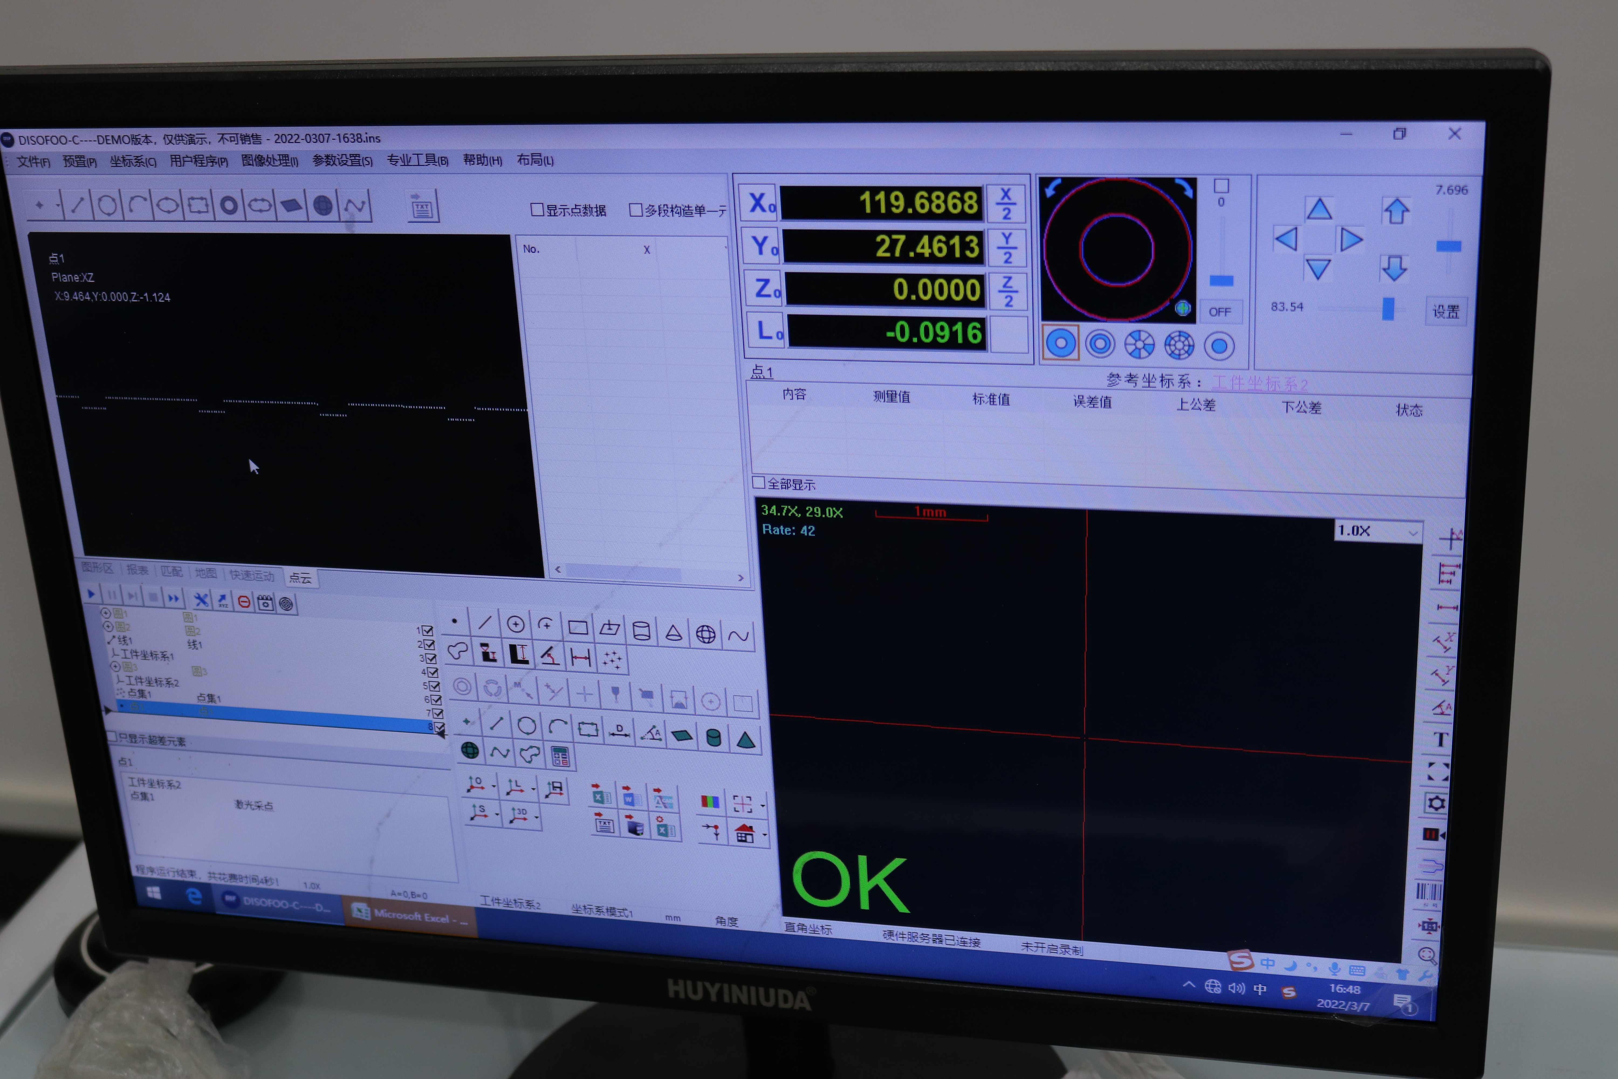Select the point cloud scatter icon

point(612,660)
